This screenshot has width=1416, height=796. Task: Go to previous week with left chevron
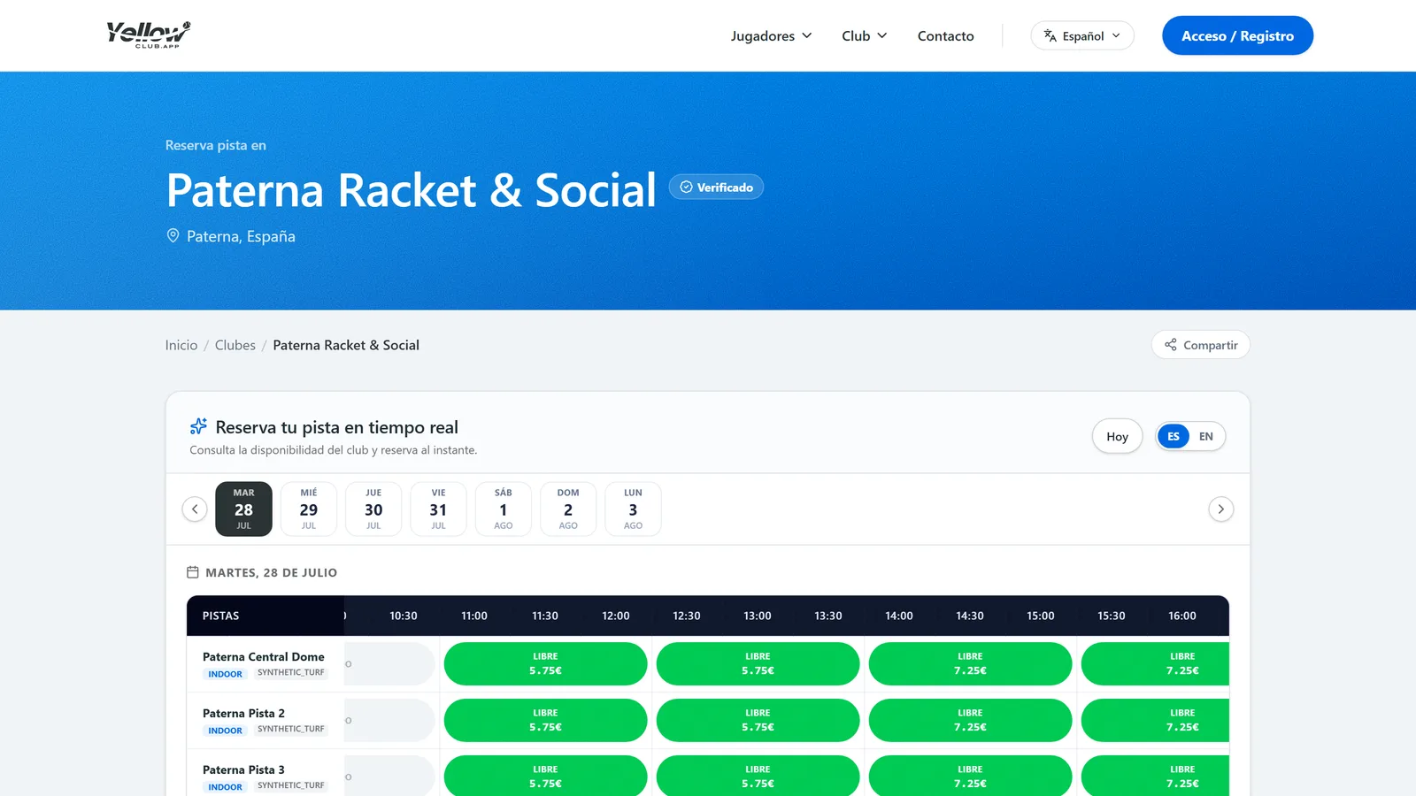point(195,509)
